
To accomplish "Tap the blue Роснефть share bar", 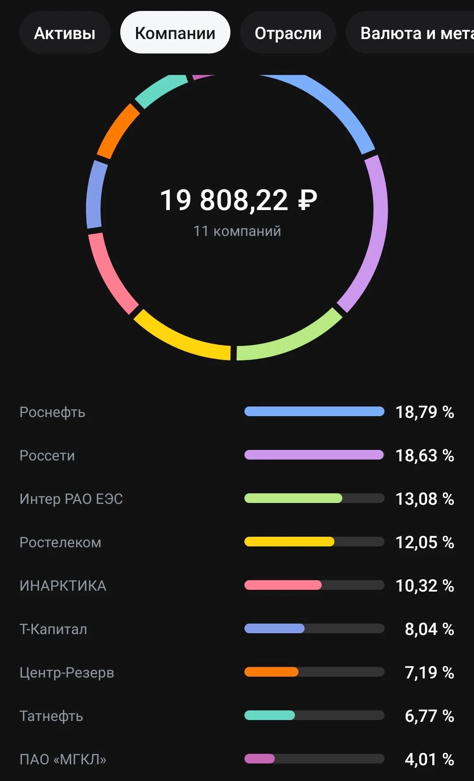I will pyautogui.click(x=314, y=411).
